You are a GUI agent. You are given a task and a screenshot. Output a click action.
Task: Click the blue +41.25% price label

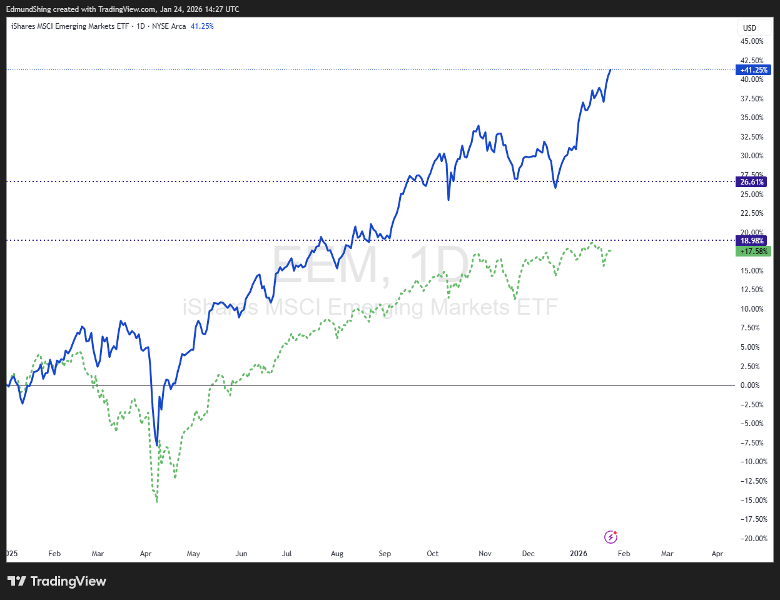tap(753, 70)
